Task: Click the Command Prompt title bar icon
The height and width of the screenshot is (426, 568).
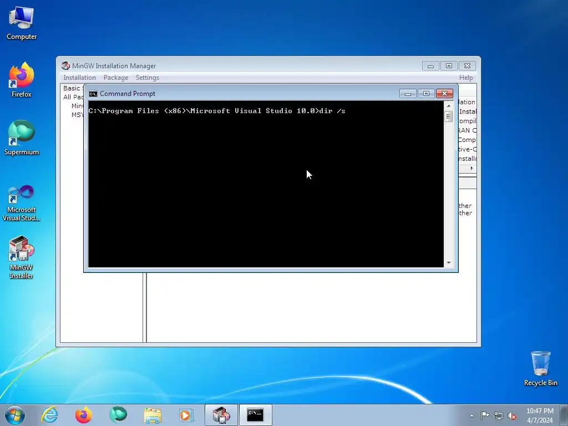Action: coord(93,94)
